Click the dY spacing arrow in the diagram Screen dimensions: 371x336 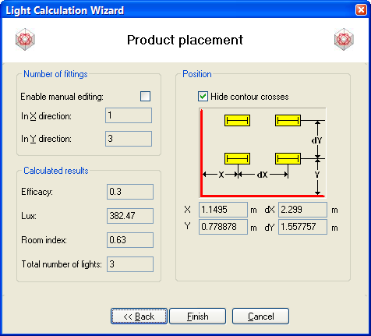pos(317,140)
